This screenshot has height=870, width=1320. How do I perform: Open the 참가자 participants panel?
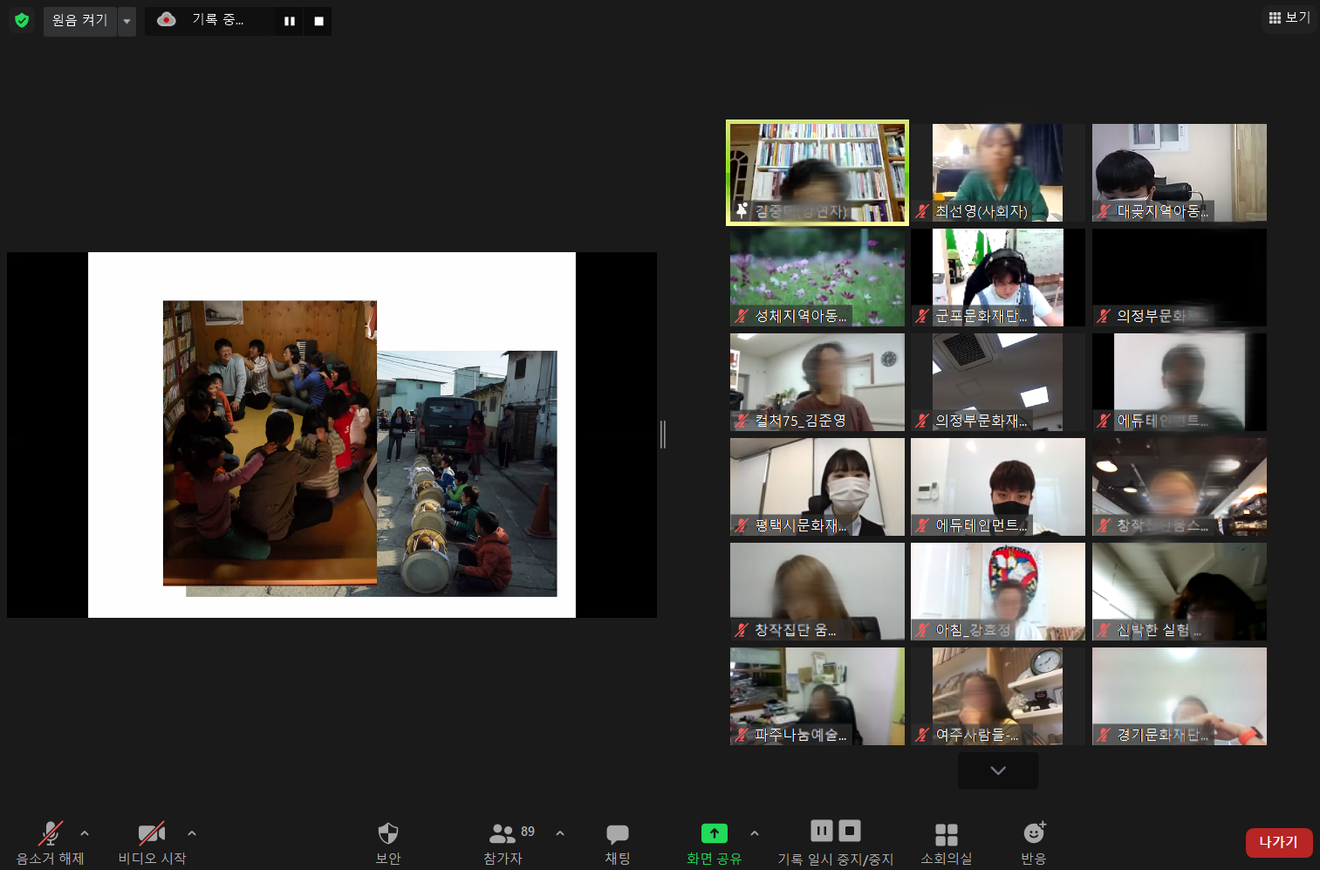click(x=503, y=834)
